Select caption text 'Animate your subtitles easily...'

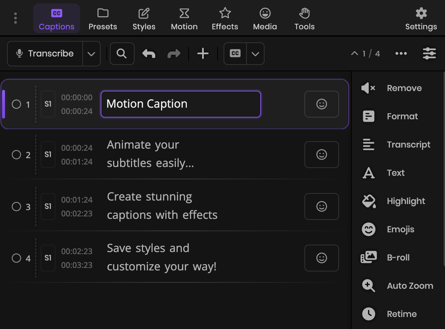click(150, 154)
